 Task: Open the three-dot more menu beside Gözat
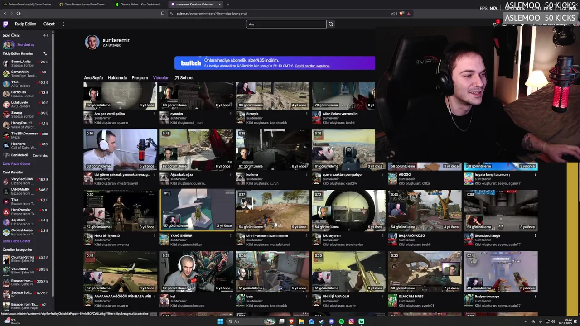tap(63, 24)
